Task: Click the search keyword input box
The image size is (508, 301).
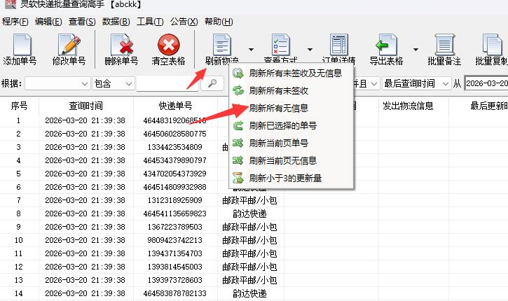Action: pos(168,83)
